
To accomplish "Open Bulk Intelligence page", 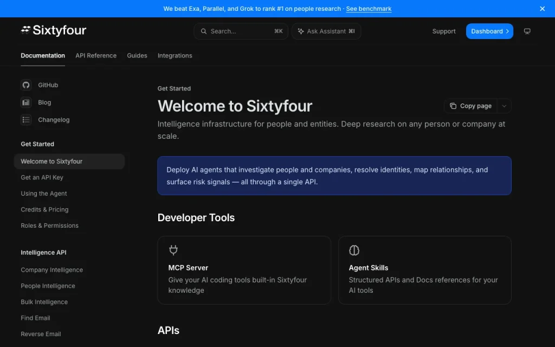I will [x=44, y=302].
